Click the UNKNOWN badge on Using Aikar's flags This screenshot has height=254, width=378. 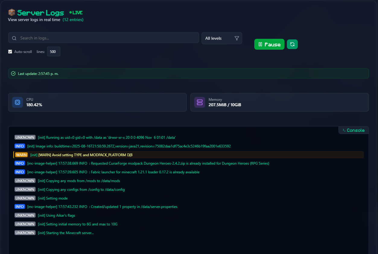pyautogui.click(x=25, y=215)
